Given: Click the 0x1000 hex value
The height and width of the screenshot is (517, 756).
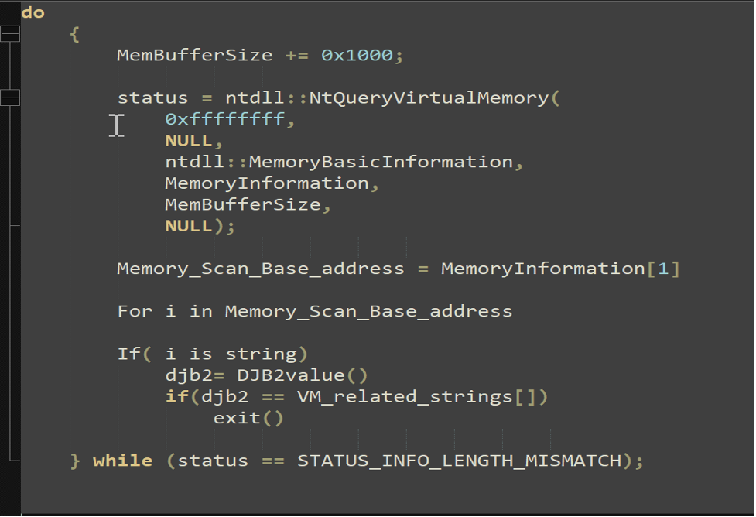Looking at the screenshot, I should click(x=357, y=55).
